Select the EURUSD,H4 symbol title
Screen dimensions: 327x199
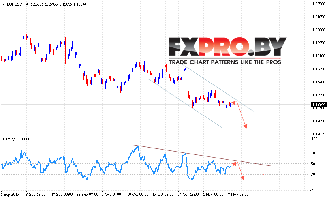pos(17,4)
